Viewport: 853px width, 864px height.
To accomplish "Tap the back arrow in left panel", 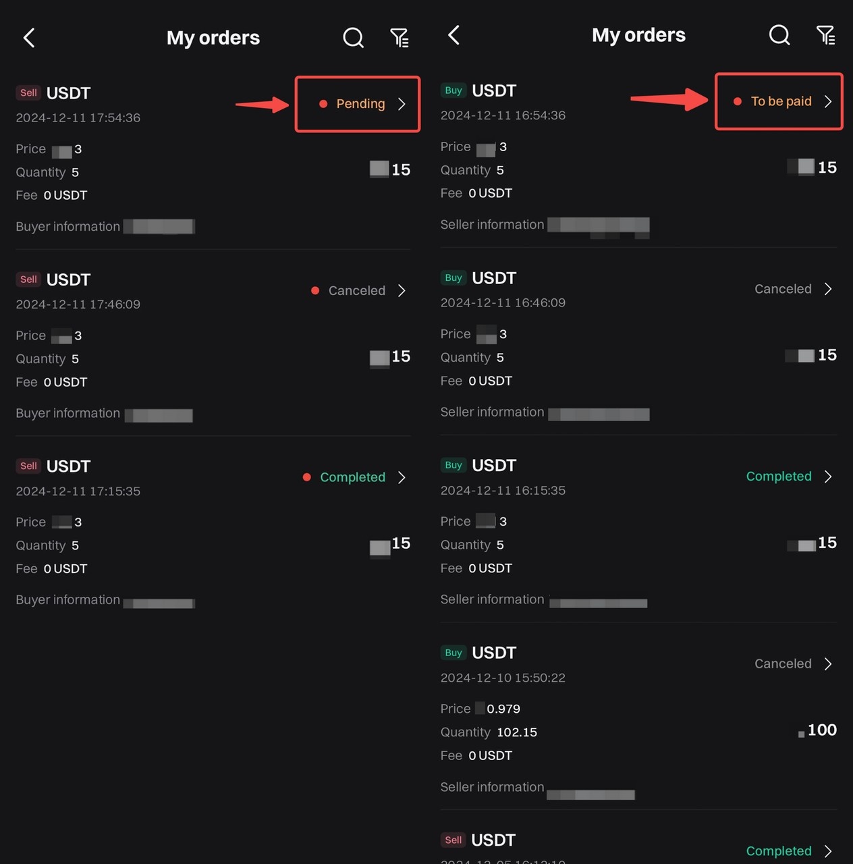I will [x=29, y=38].
